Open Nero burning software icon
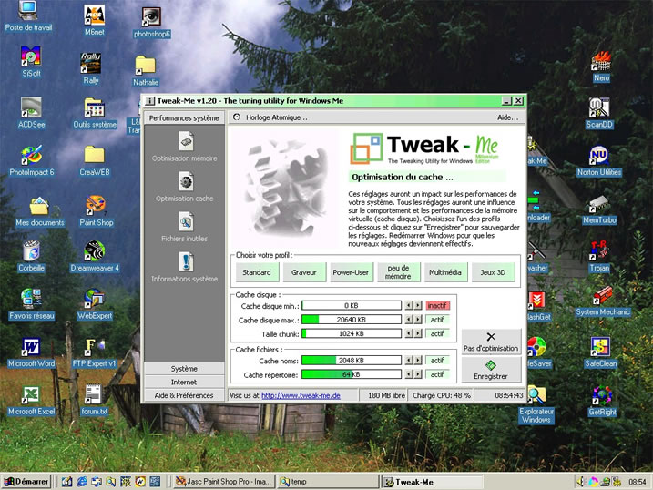Viewport: 653px width, 490px height. click(x=601, y=66)
